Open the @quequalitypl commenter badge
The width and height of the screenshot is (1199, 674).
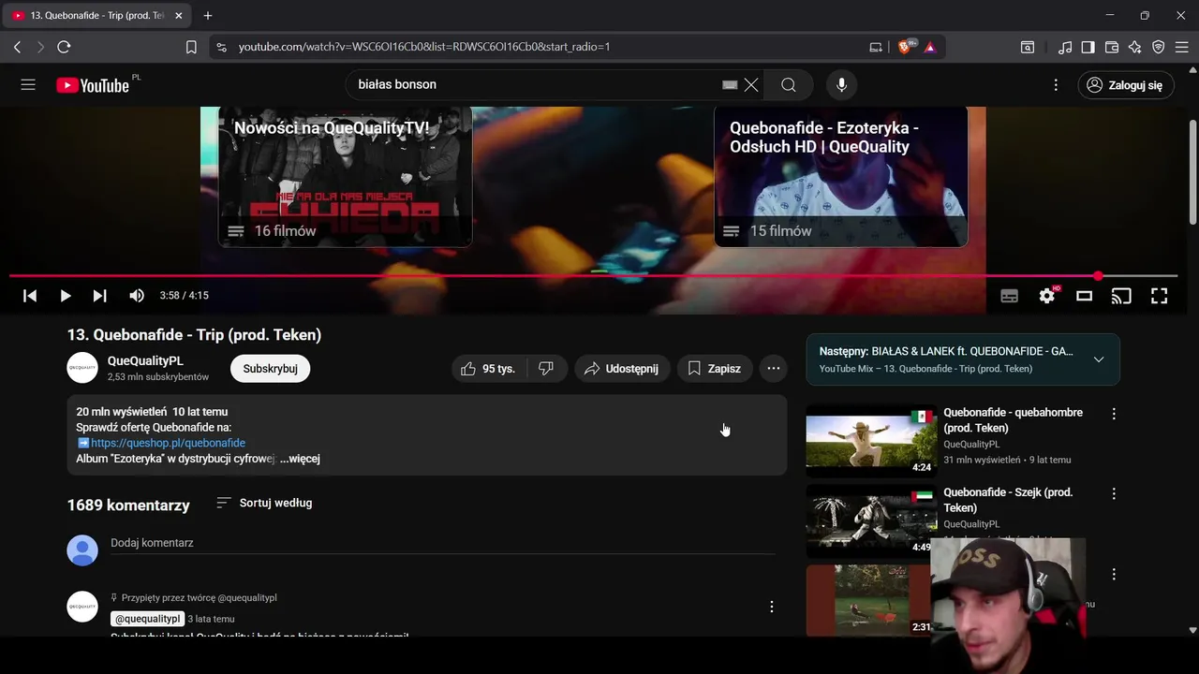[147, 619]
